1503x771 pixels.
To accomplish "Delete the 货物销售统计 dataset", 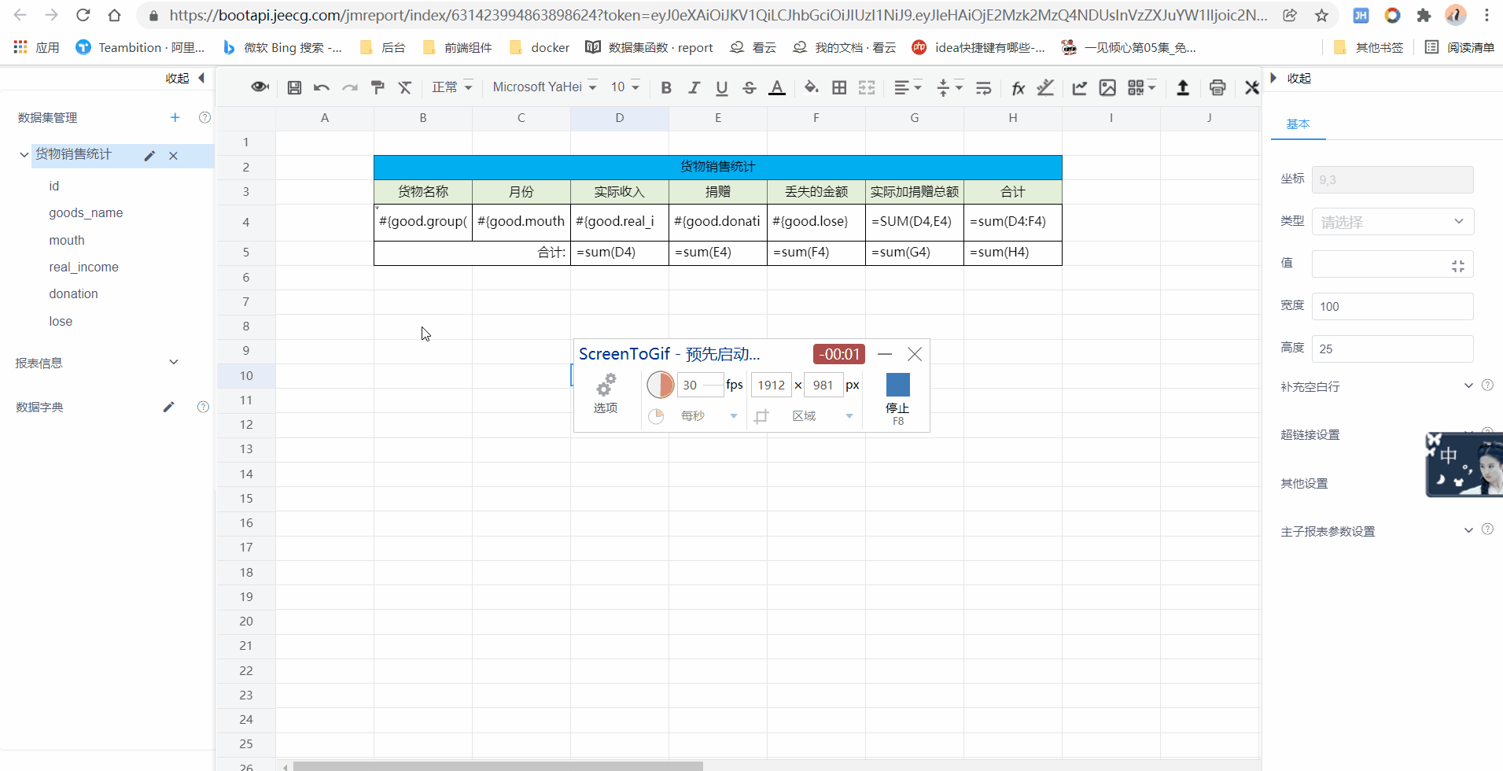I will 173,156.
